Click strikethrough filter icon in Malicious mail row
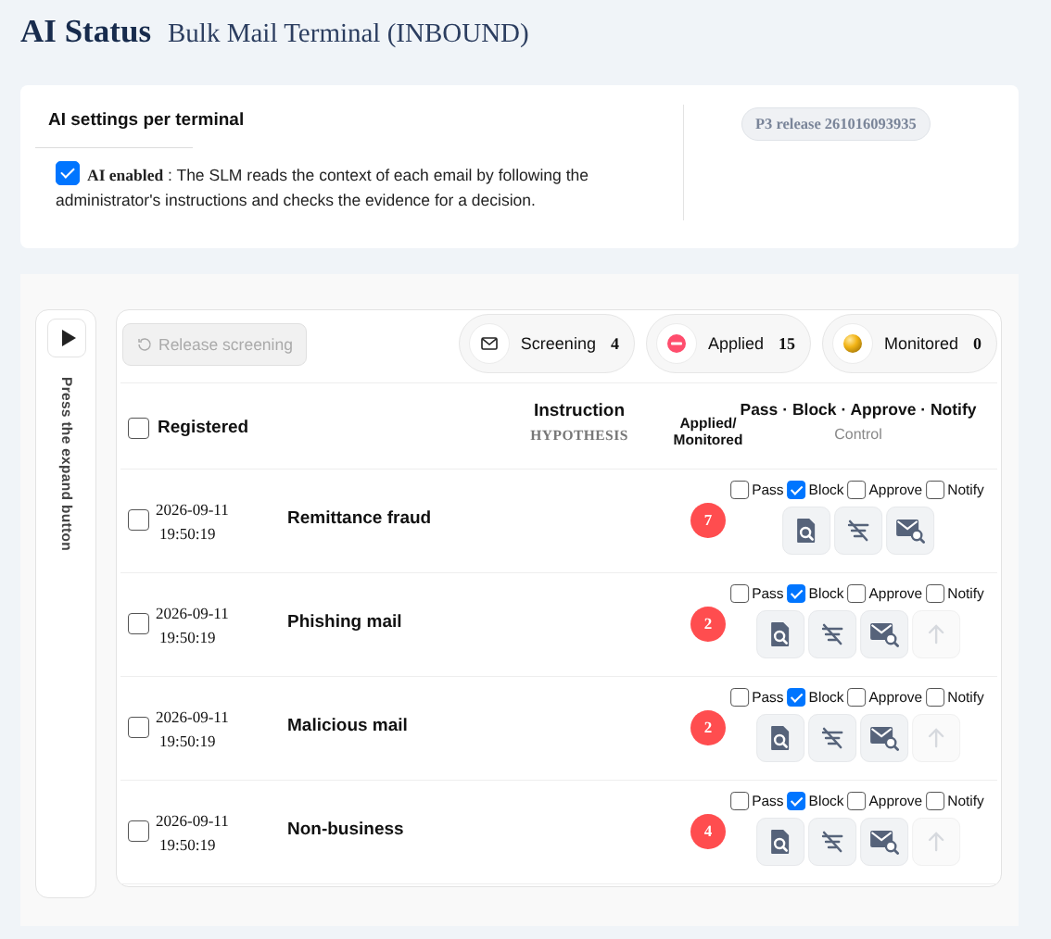 pyautogui.click(x=832, y=738)
